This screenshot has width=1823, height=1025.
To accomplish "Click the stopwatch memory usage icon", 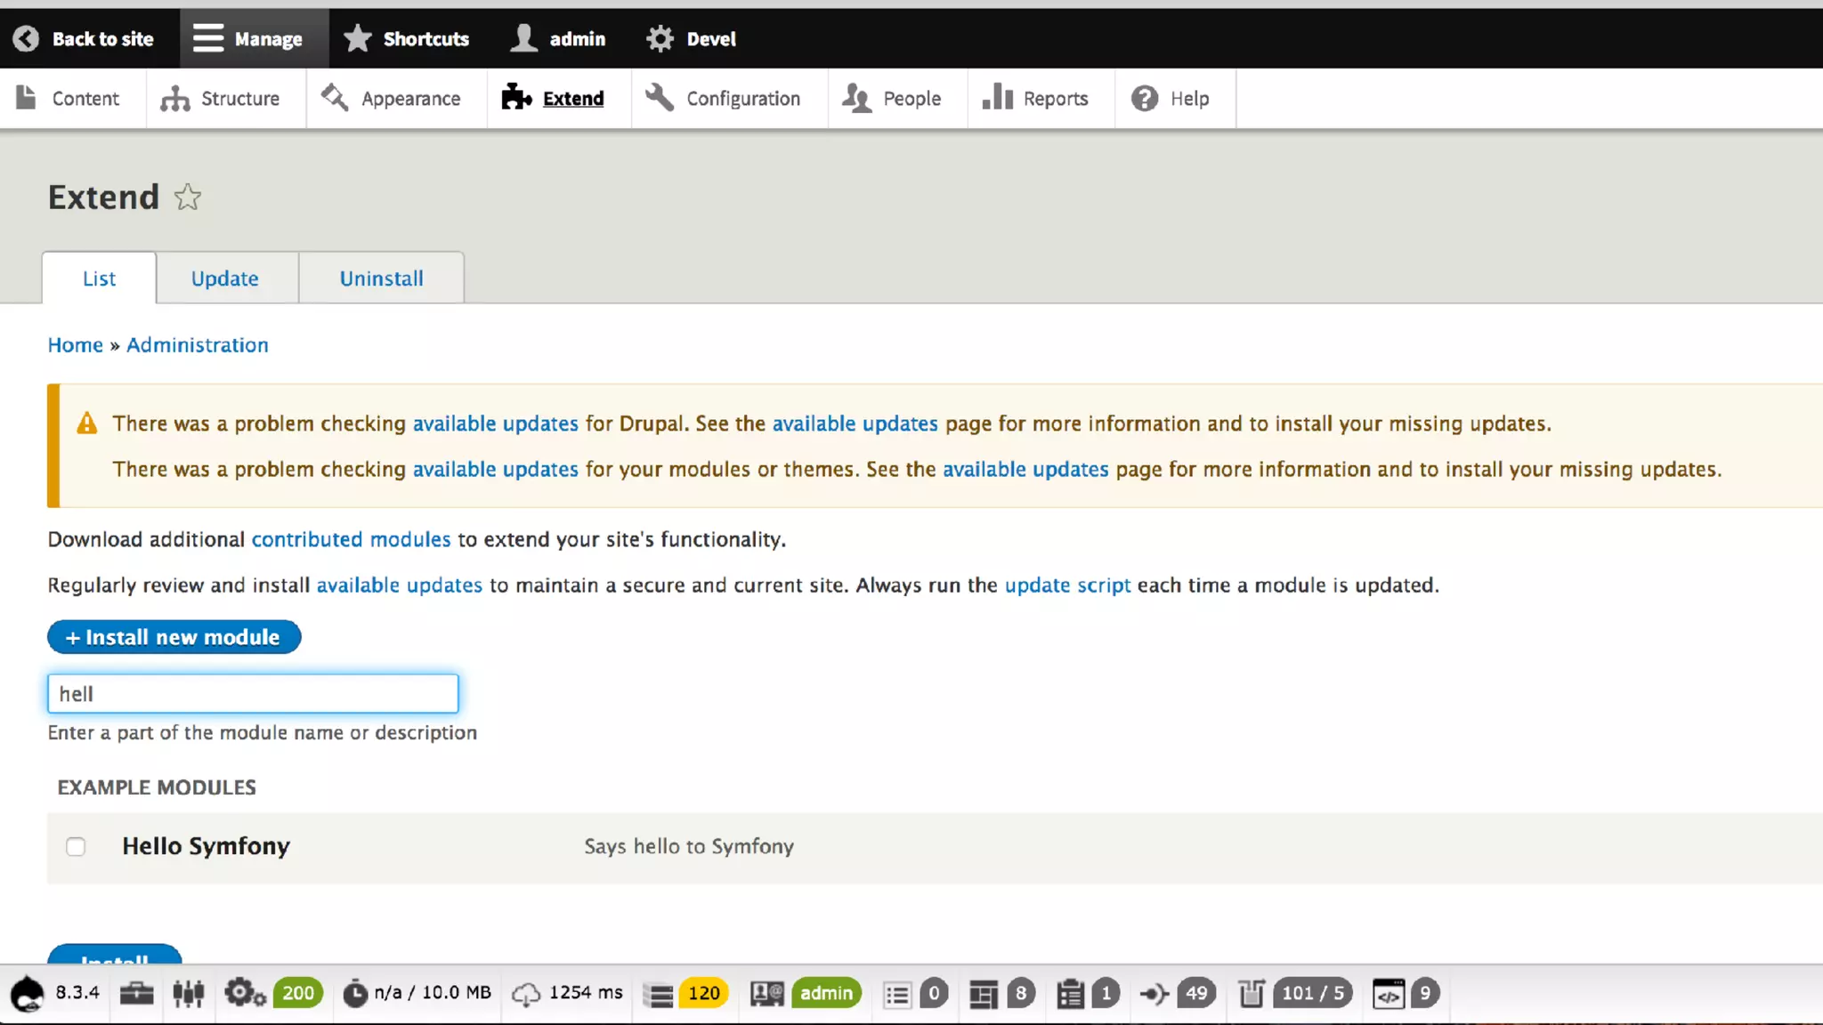I will pyautogui.click(x=355, y=993).
